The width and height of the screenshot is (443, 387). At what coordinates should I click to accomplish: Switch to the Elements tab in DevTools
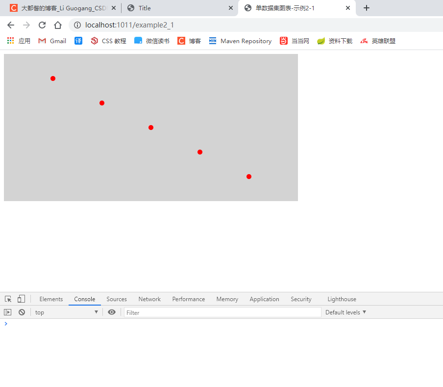(51, 299)
